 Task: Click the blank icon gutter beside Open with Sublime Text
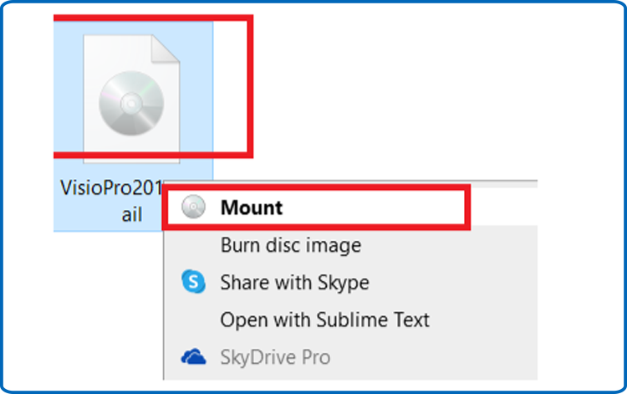[194, 320]
